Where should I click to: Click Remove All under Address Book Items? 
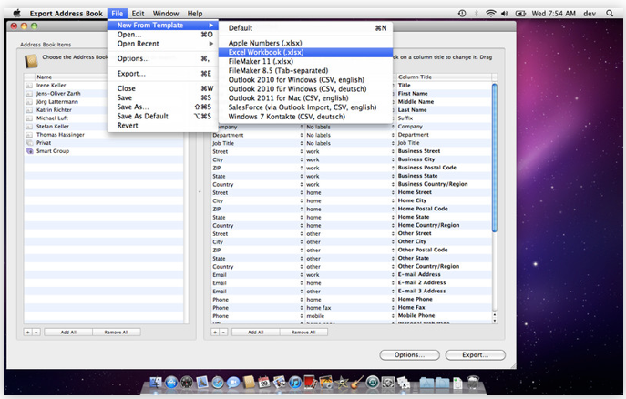point(116,332)
